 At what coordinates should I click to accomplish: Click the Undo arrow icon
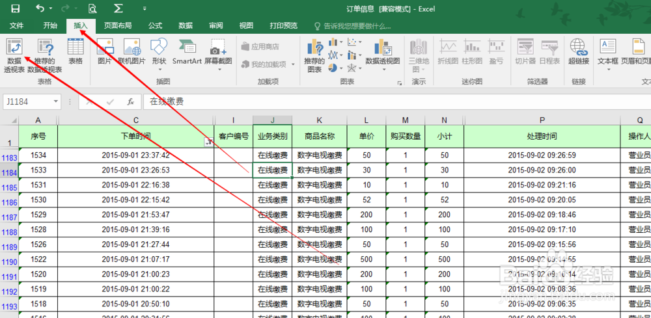click(x=40, y=8)
